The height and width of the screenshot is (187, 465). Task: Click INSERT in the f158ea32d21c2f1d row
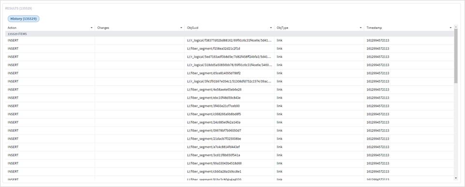point(13,49)
